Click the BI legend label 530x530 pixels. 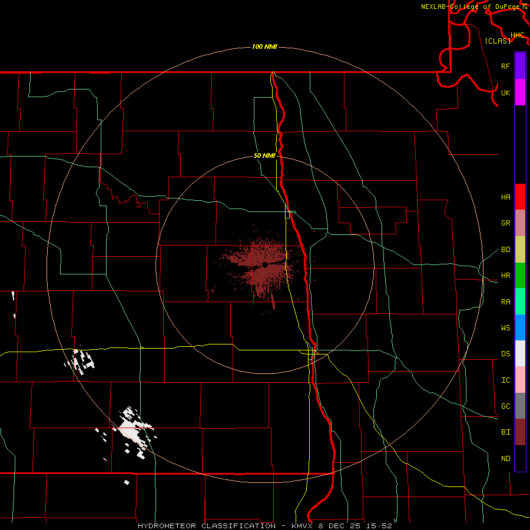point(505,432)
